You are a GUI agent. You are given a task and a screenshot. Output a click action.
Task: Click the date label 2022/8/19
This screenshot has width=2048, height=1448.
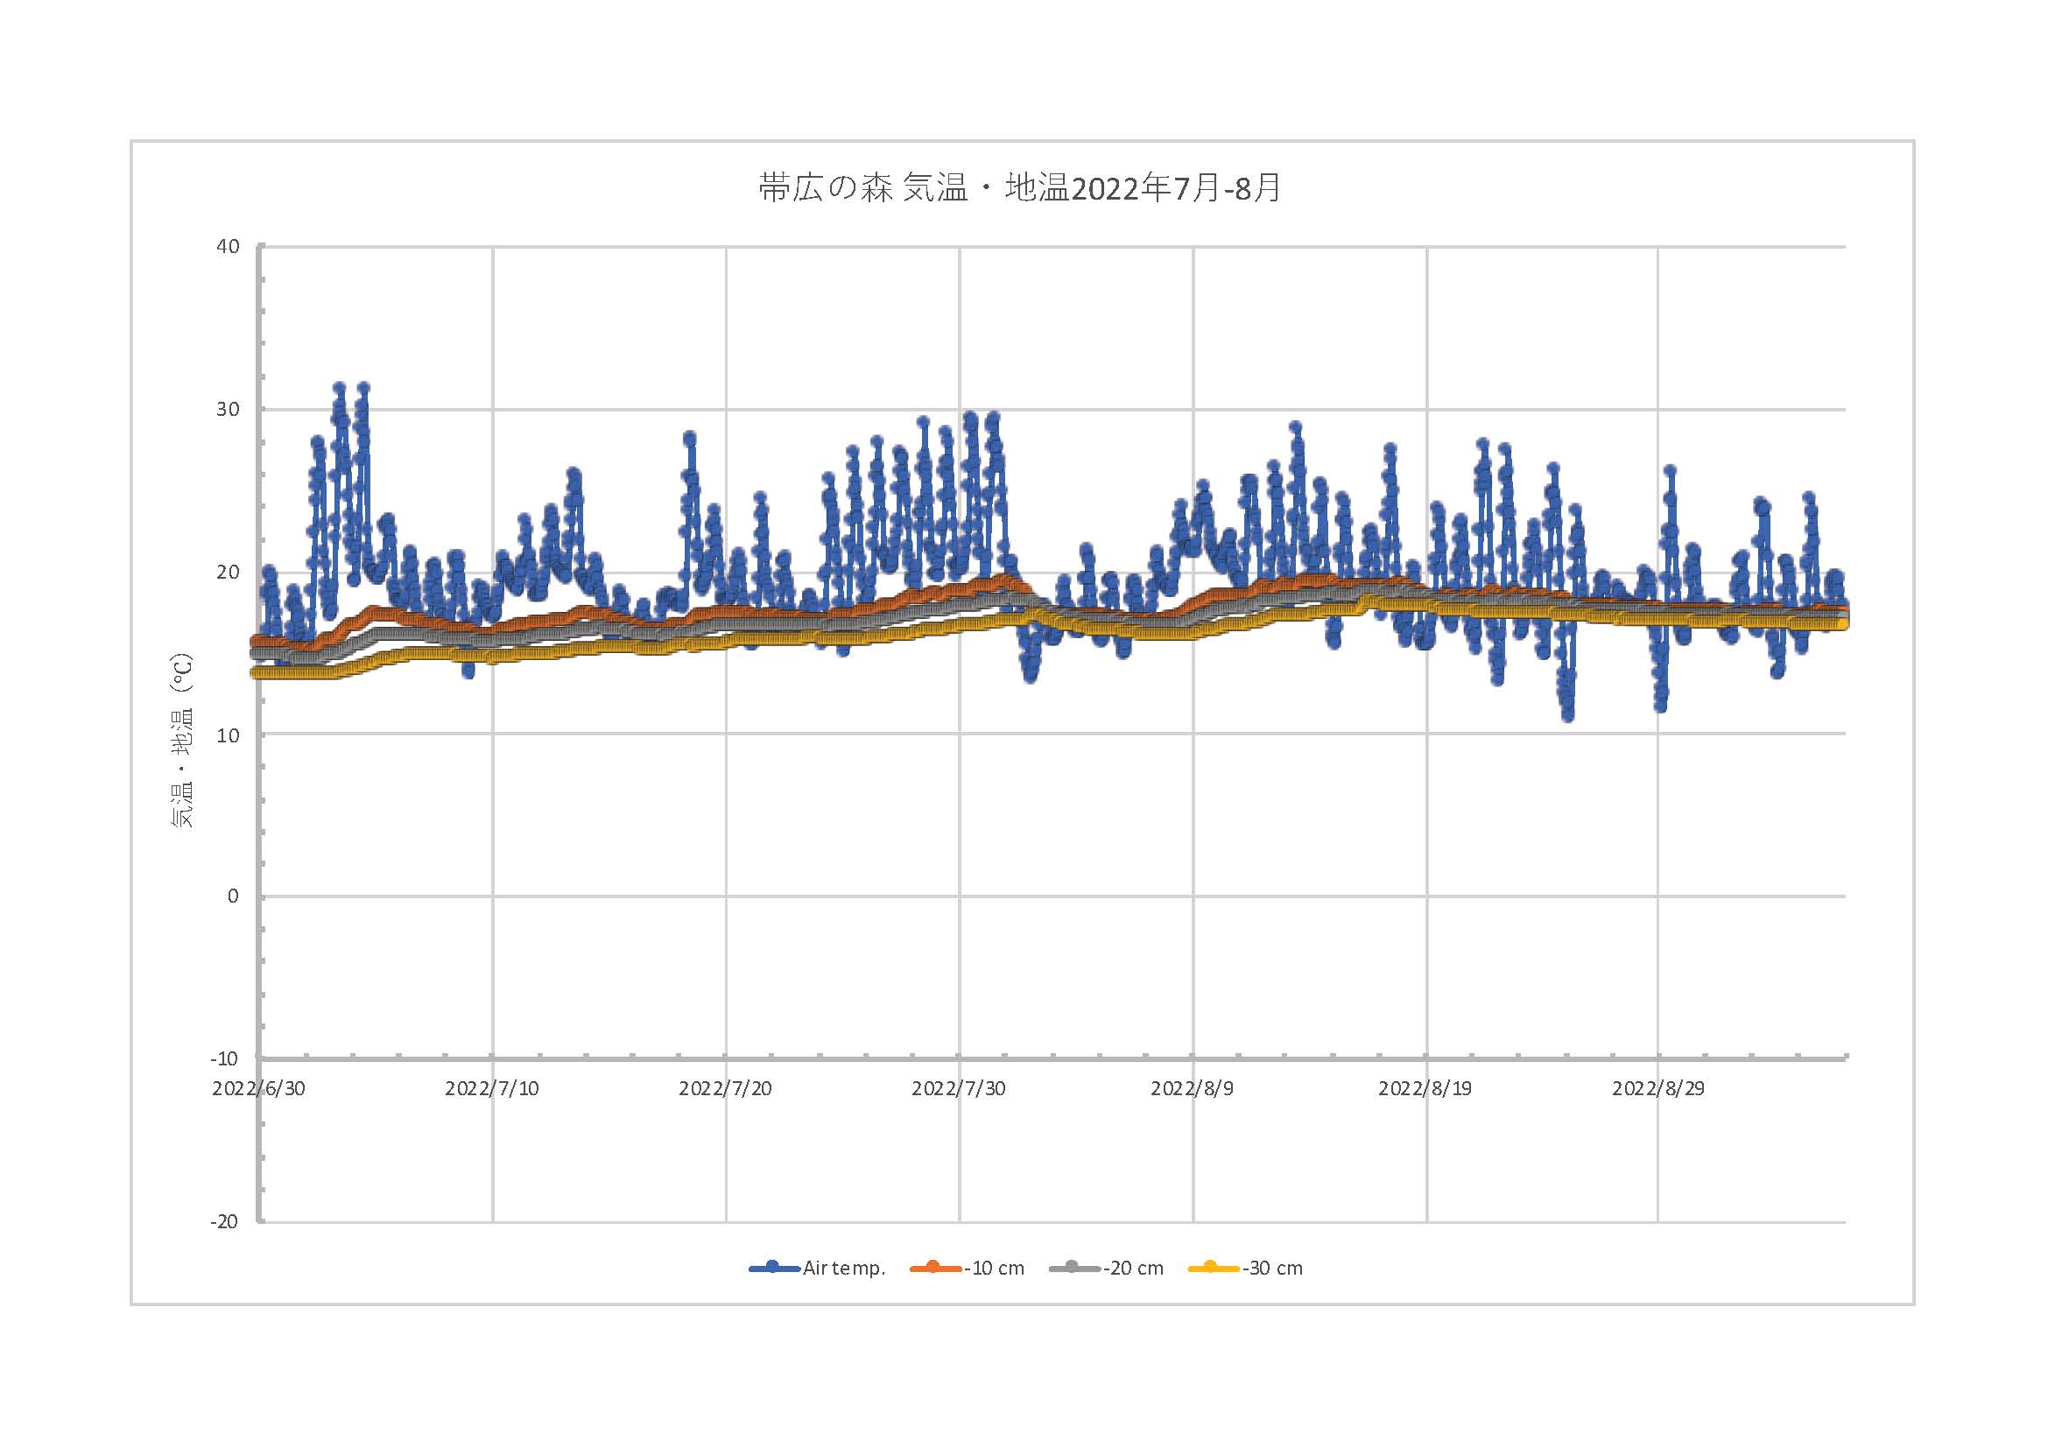coord(1425,1089)
